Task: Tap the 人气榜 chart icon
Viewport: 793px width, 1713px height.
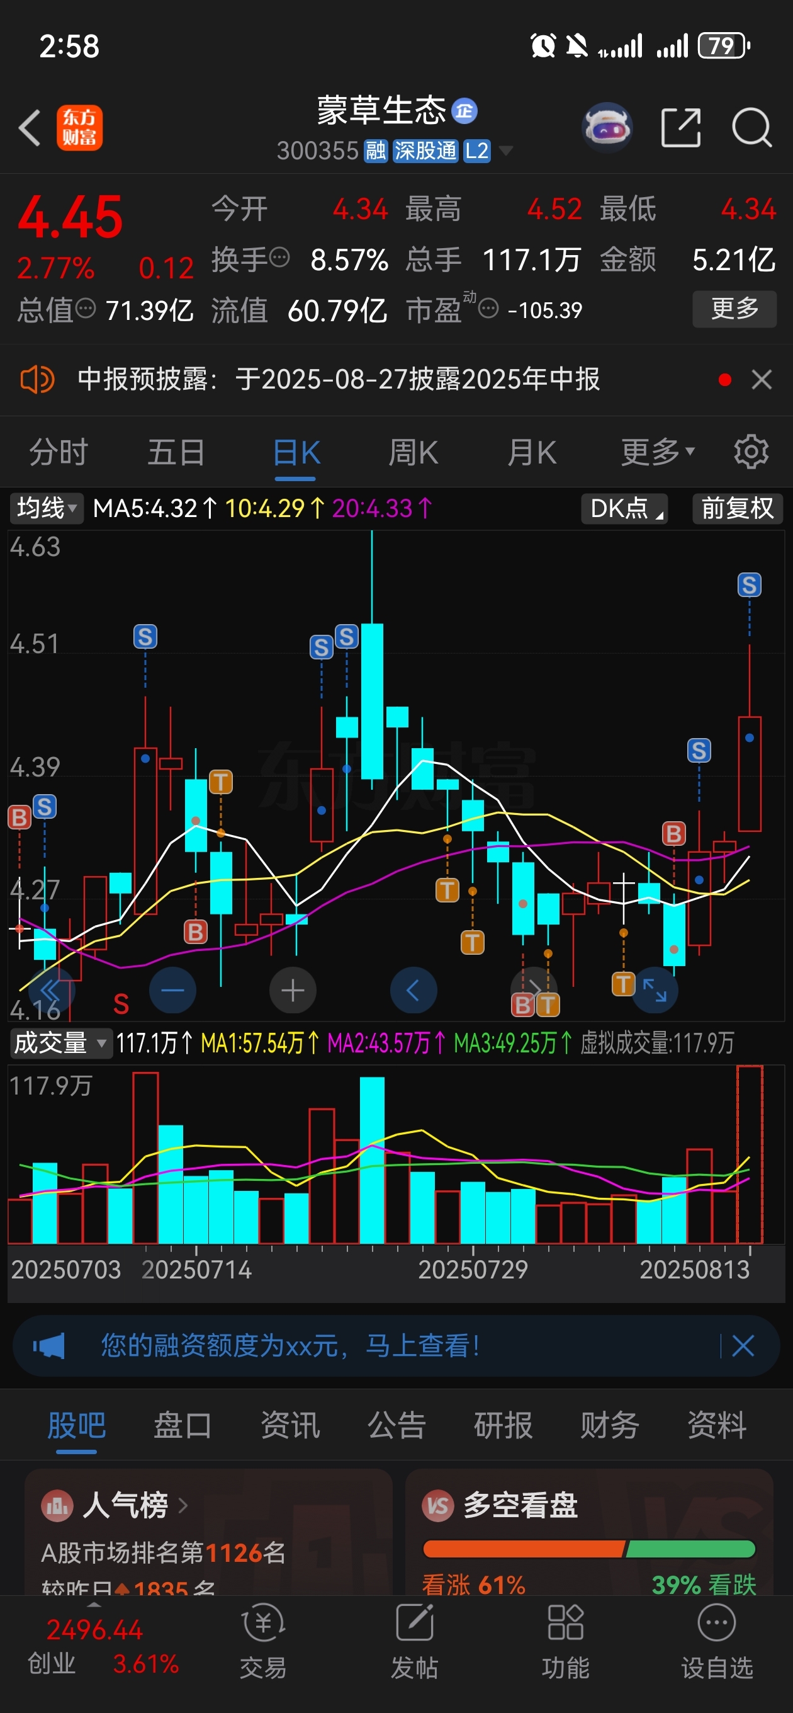Action: 57,1506
